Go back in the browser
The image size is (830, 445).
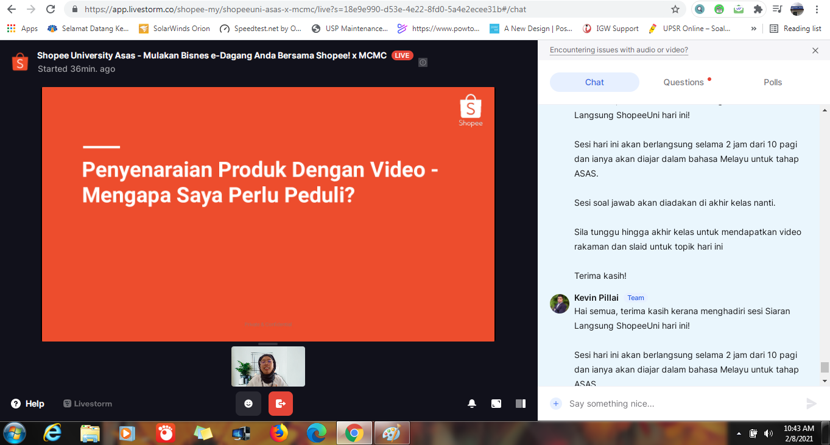coord(12,9)
